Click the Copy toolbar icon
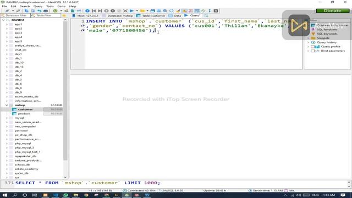 pos(26,11)
